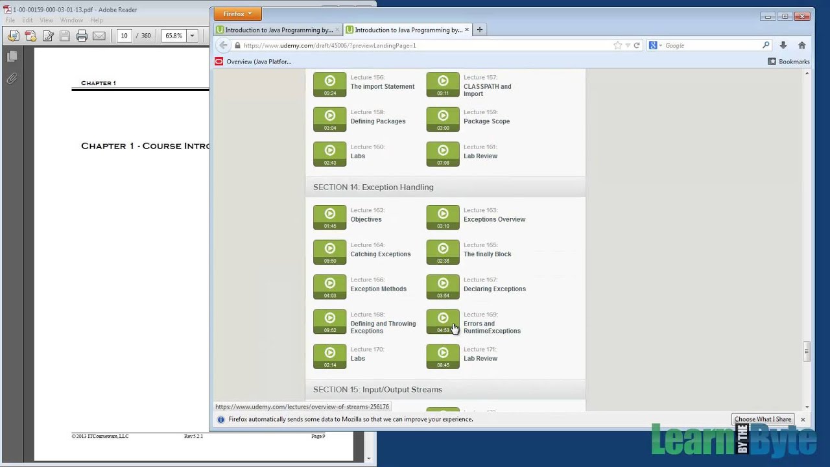Open the Window menu in Adobe Reader

(x=72, y=20)
